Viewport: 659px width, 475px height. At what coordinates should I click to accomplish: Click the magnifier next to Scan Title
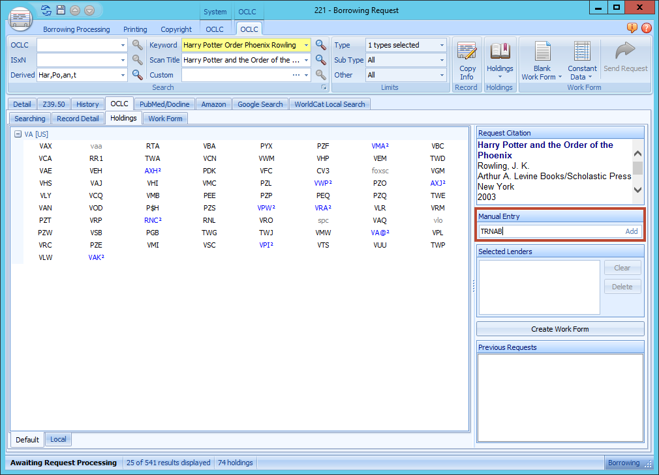tap(320, 59)
